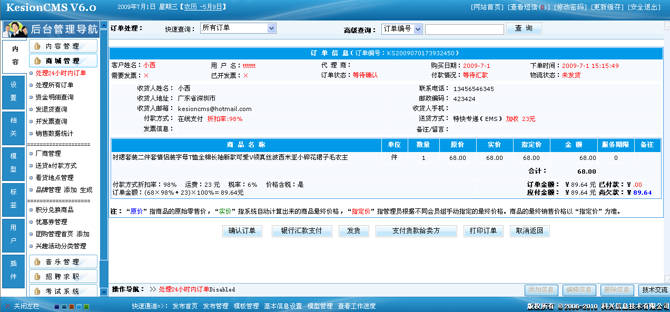
Task: Click the advanced query text input field
Action: [x=465, y=29]
